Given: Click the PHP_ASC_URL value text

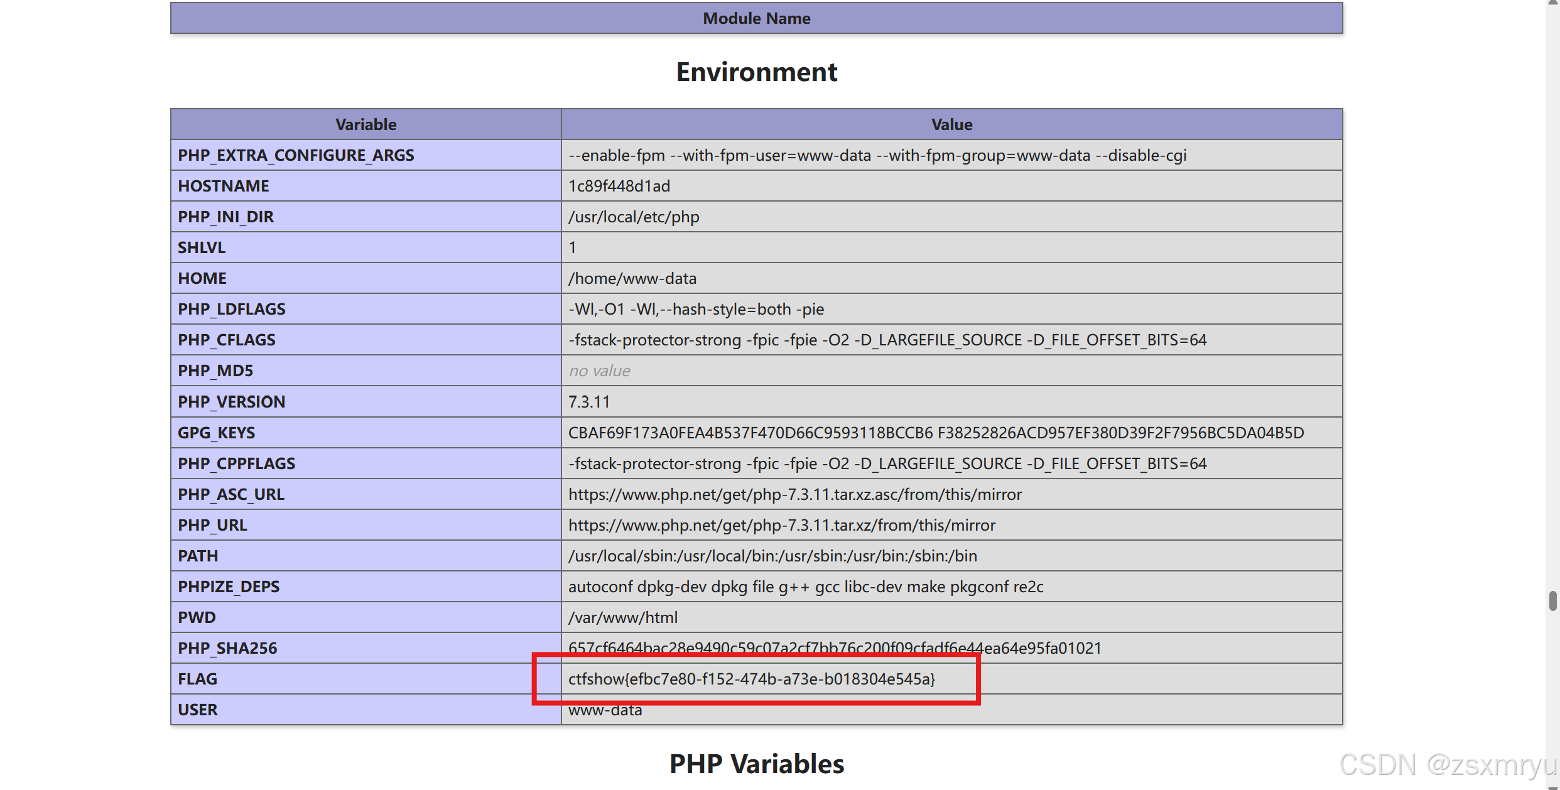Looking at the screenshot, I should pos(794,494).
